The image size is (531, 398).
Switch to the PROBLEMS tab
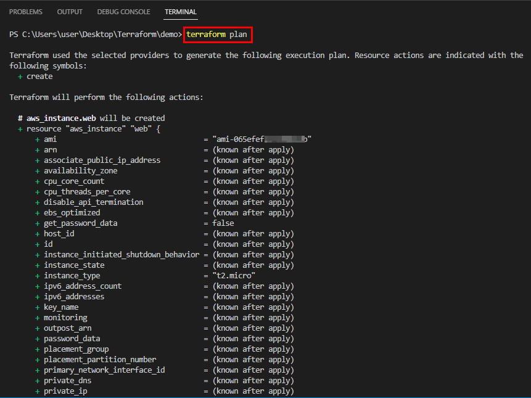click(26, 12)
